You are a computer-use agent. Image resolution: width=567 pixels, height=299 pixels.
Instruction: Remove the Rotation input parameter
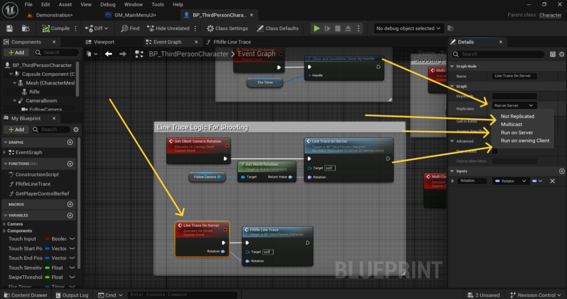[x=552, y=181]
